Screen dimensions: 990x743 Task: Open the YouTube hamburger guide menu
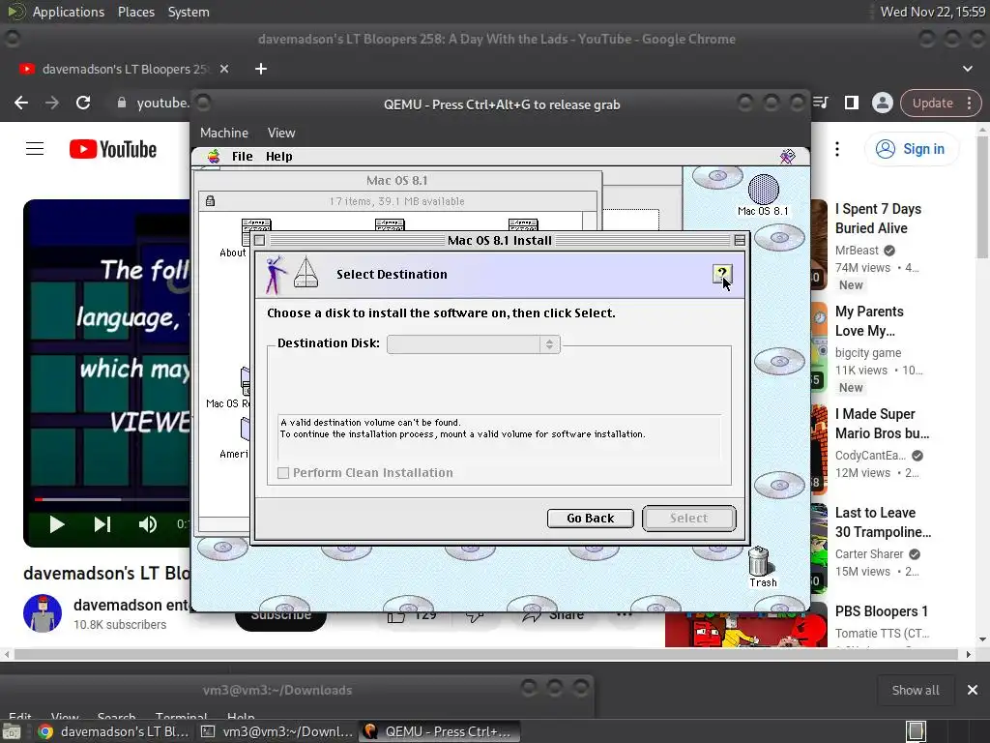click(x=35, y=149)
